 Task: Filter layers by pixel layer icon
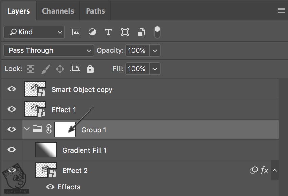(76, 32)
